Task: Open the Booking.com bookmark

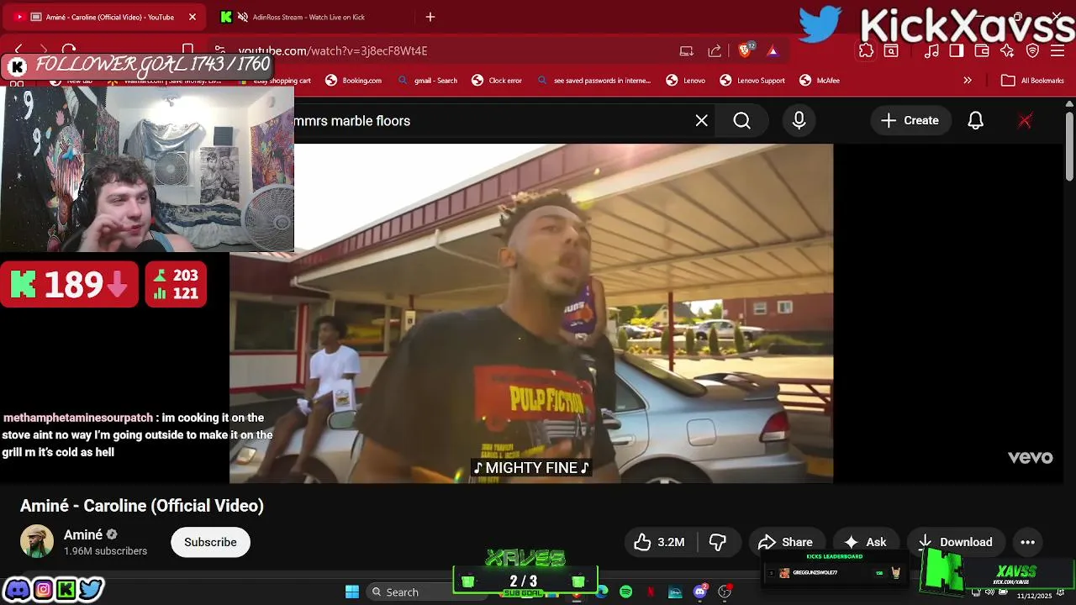Action: coord(354,81)
